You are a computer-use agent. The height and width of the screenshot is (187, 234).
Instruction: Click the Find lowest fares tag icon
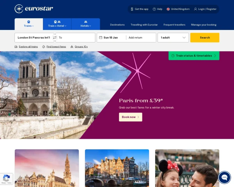click(44, 47)
